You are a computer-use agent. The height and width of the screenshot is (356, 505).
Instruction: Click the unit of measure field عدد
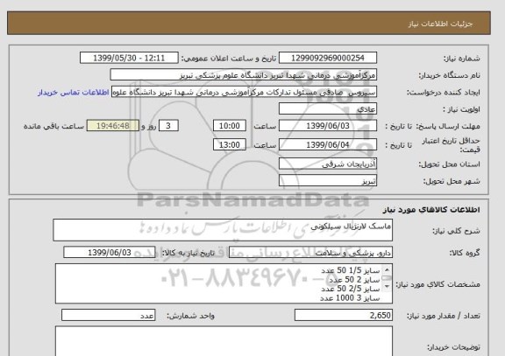[x=108, y=315]
